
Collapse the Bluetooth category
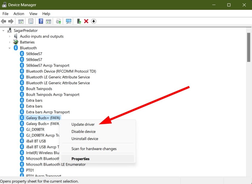(10, 48)
